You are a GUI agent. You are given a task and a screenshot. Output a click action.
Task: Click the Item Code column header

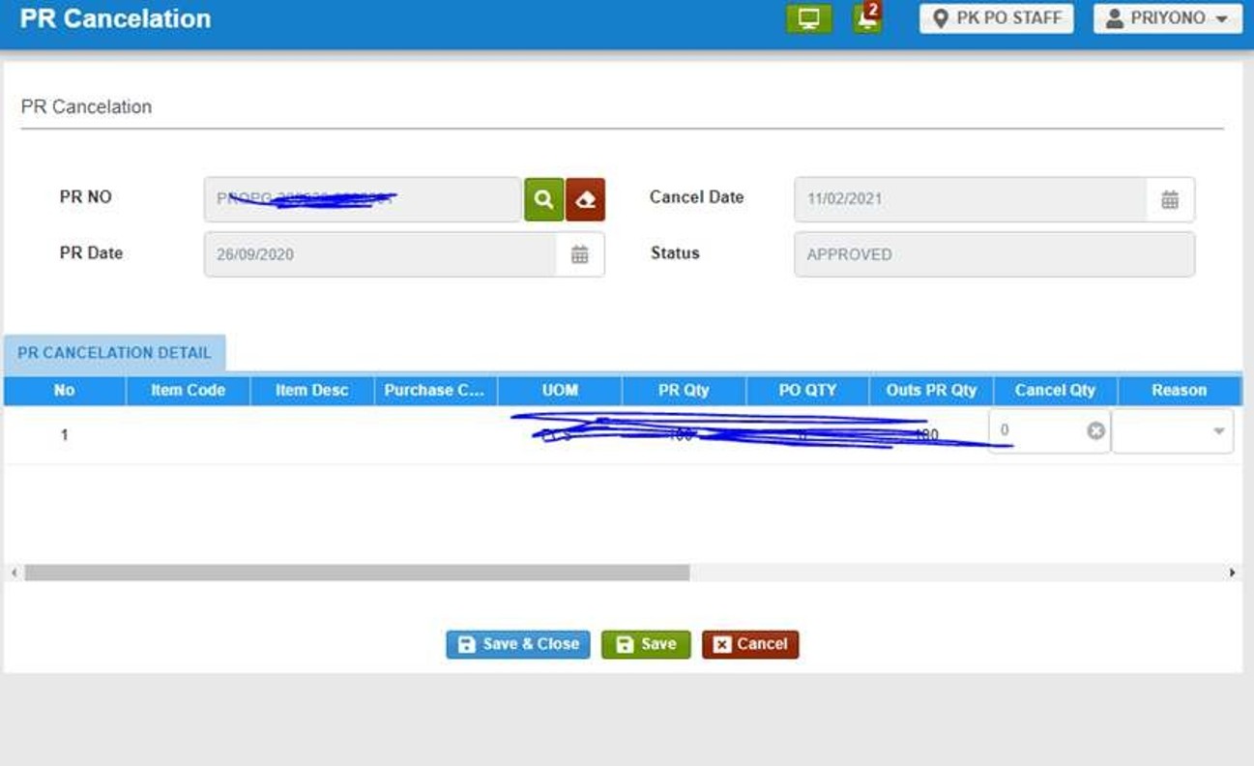189,390
